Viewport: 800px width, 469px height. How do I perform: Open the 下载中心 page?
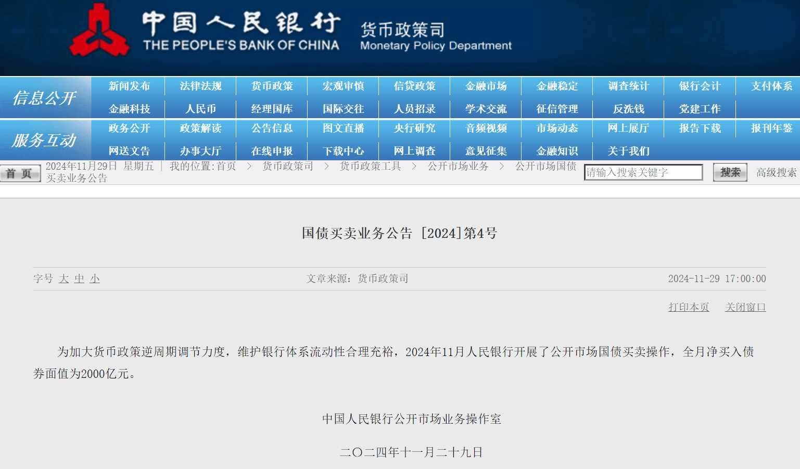(x=343, y=151)
